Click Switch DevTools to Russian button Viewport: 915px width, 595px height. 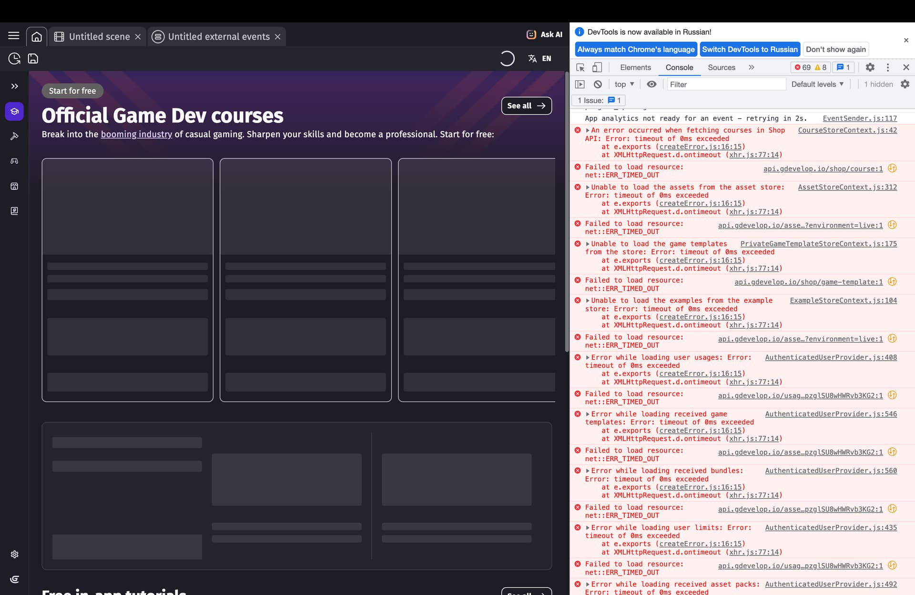(x=749, y=50)
